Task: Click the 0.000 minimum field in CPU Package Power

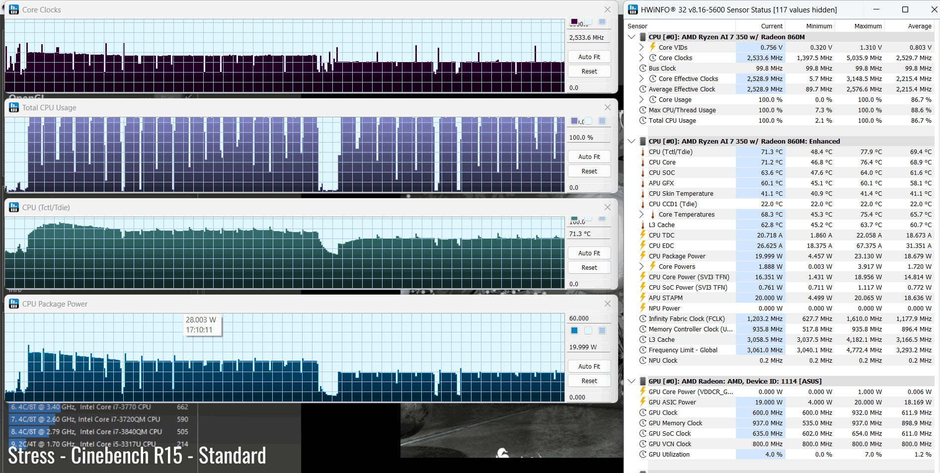Action: [589, 397]
